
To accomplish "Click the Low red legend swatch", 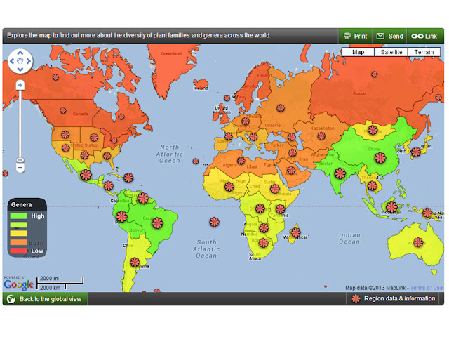I will [18, 251].
